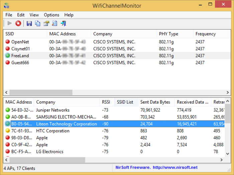Click the status icon beside B0-05-94 client

7,124
